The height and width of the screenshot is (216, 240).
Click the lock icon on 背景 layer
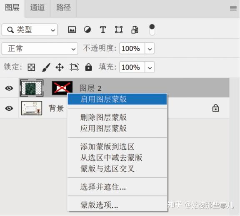215,108
